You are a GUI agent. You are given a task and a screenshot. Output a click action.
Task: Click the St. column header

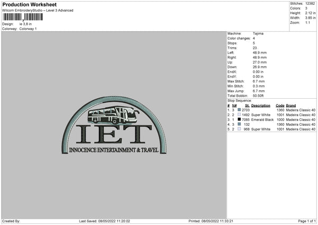[247, 106]
